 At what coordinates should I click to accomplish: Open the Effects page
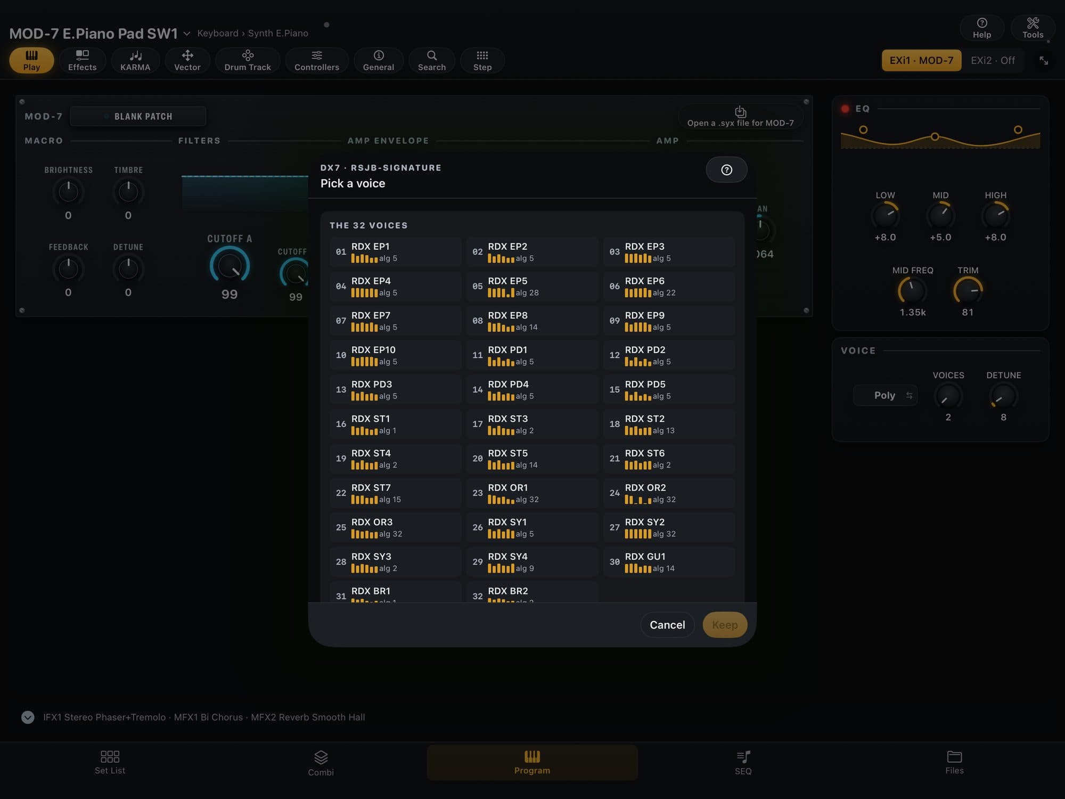(82, 60)
